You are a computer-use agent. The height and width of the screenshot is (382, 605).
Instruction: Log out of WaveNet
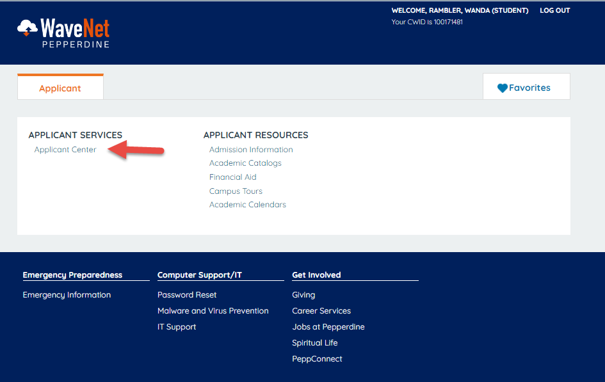[x=554, y=10]
